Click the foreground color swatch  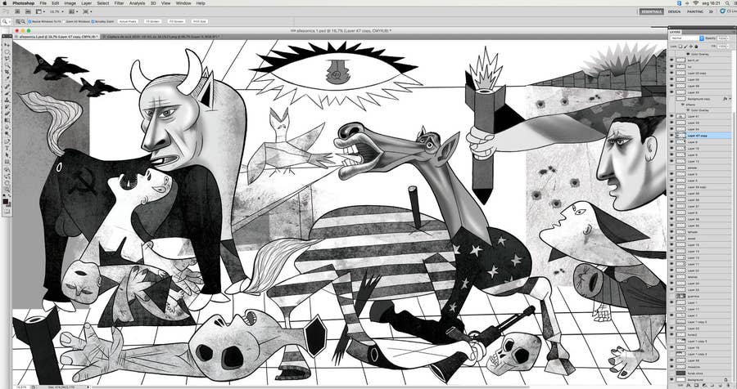(6, 201)
